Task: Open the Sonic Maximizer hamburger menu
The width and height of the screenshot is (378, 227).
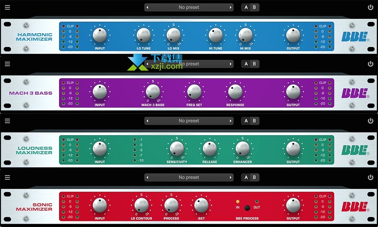Action: coord(7,177)
